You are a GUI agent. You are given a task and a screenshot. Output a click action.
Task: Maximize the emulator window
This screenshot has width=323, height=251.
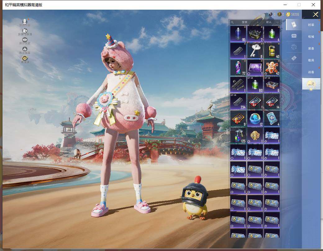(299, 5)
